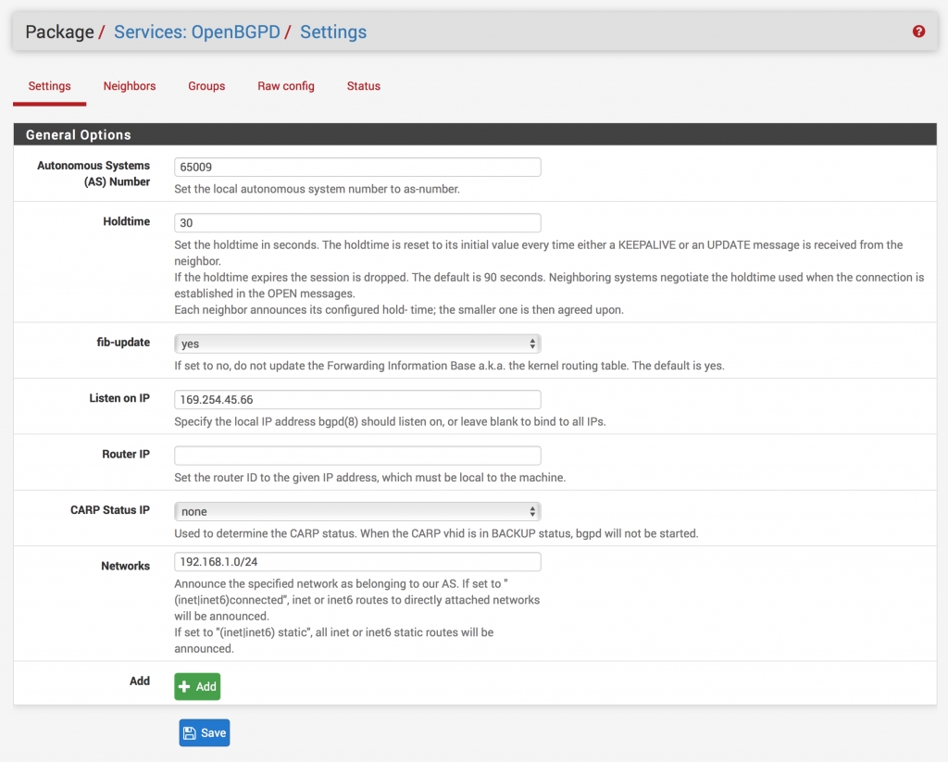This screenshot has width=948, height=762.
Task: Click the General Options section header
Action: (x=79, y=135)
